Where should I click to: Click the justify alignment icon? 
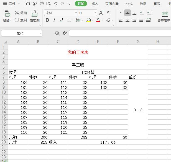[x=141, y=20]
